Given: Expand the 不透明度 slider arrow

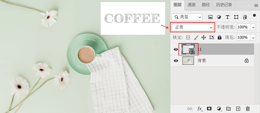Looking at the screenshot, I should click(253, 27).
